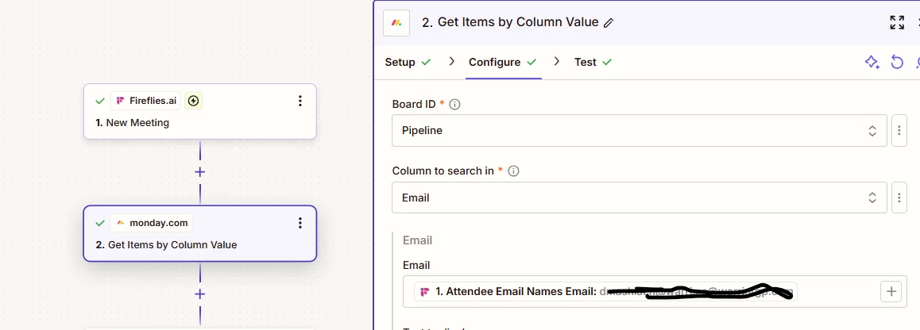This screenshot has height=330, width=920.
Task: Switch to the Configure tab
Action: 503,62
